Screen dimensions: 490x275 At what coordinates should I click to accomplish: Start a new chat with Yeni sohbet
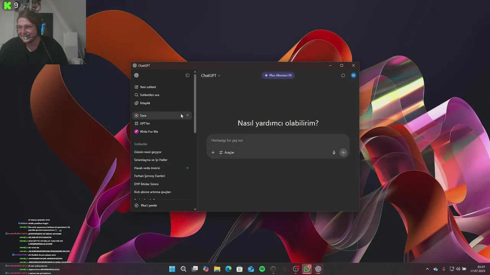pyautogui.click(x=162, y=87)
